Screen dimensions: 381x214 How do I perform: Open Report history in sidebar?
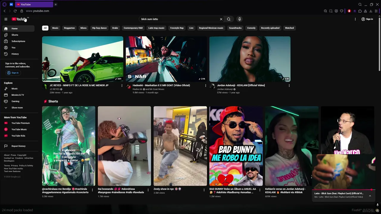click(x=18, y=146)
